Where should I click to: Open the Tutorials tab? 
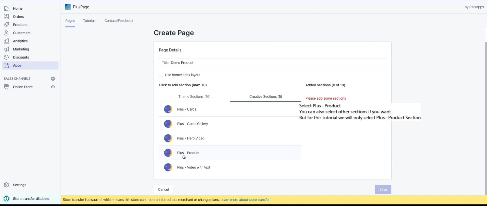tap(90, 21)
